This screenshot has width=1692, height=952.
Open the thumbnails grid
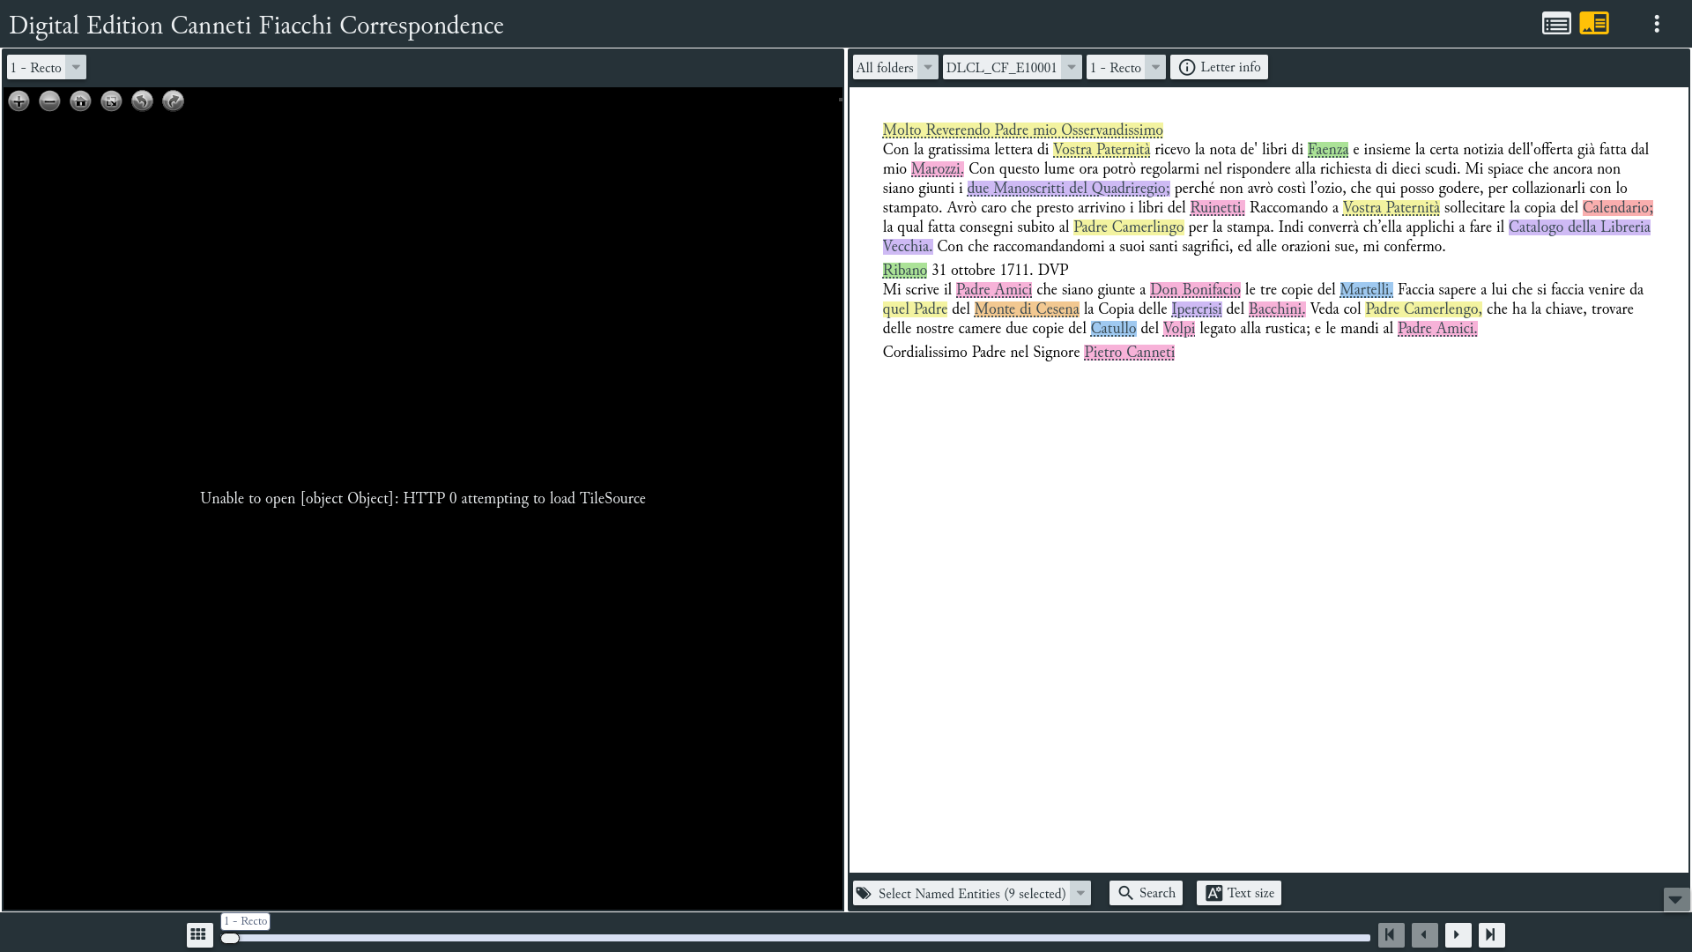tap(199, 934)
